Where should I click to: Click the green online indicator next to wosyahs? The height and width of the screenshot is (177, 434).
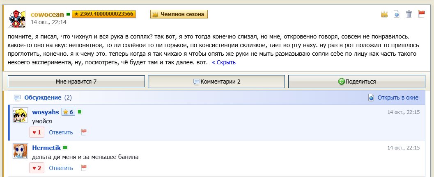tap(80, 111)
